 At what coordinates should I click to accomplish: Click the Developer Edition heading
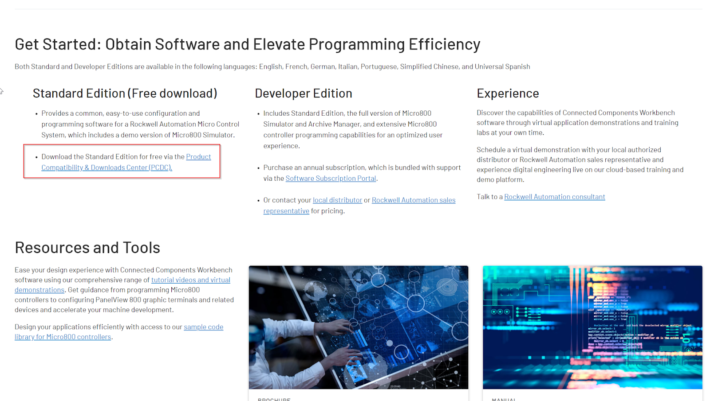(x=304, y=93)
